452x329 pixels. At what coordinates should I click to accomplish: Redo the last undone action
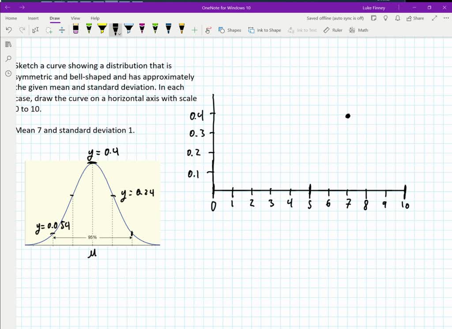point(22,30)
